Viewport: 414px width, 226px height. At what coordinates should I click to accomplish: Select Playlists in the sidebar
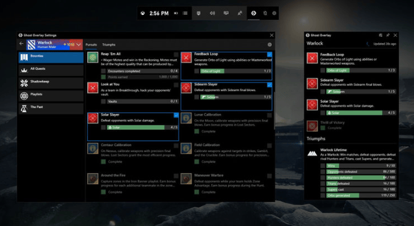[51, 96]
